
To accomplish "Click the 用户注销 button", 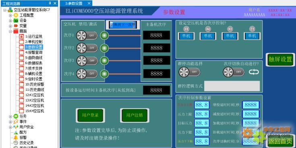I will 135,115.
